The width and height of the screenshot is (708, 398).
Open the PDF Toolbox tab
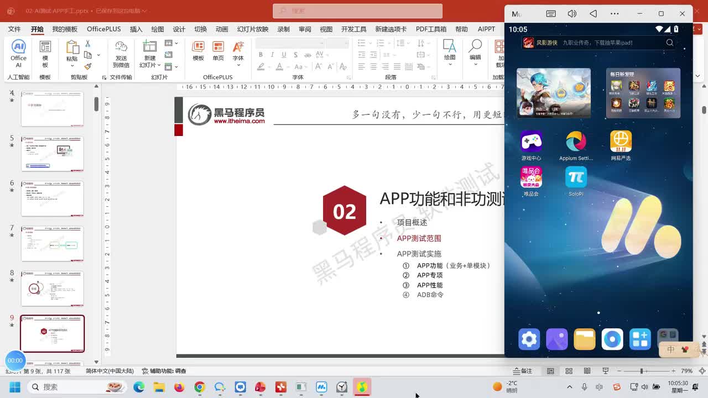click(431, 29)
